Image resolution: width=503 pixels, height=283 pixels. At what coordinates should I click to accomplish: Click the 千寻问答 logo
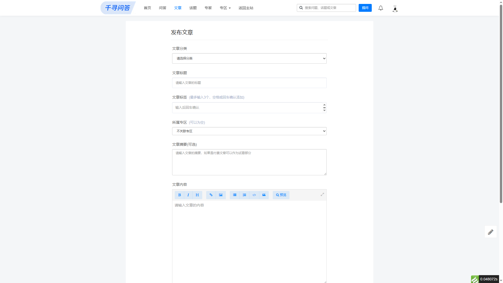click(118, 8)
